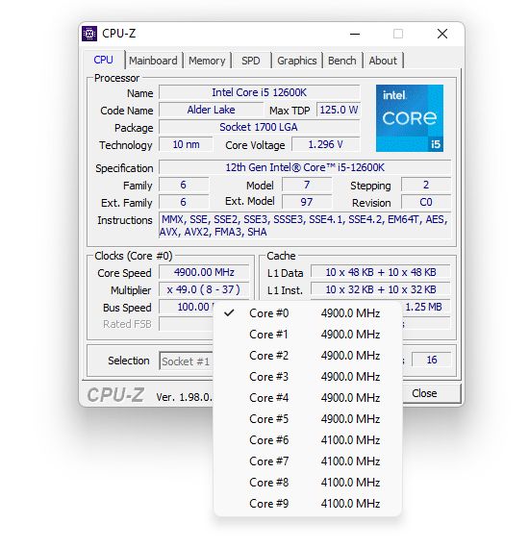Click the Name field Intel Core i5 12600K

[259, 92]
